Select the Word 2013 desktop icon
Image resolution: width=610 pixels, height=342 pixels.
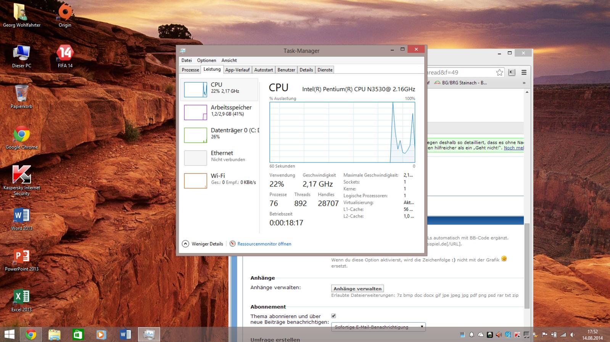click(22, 219)
